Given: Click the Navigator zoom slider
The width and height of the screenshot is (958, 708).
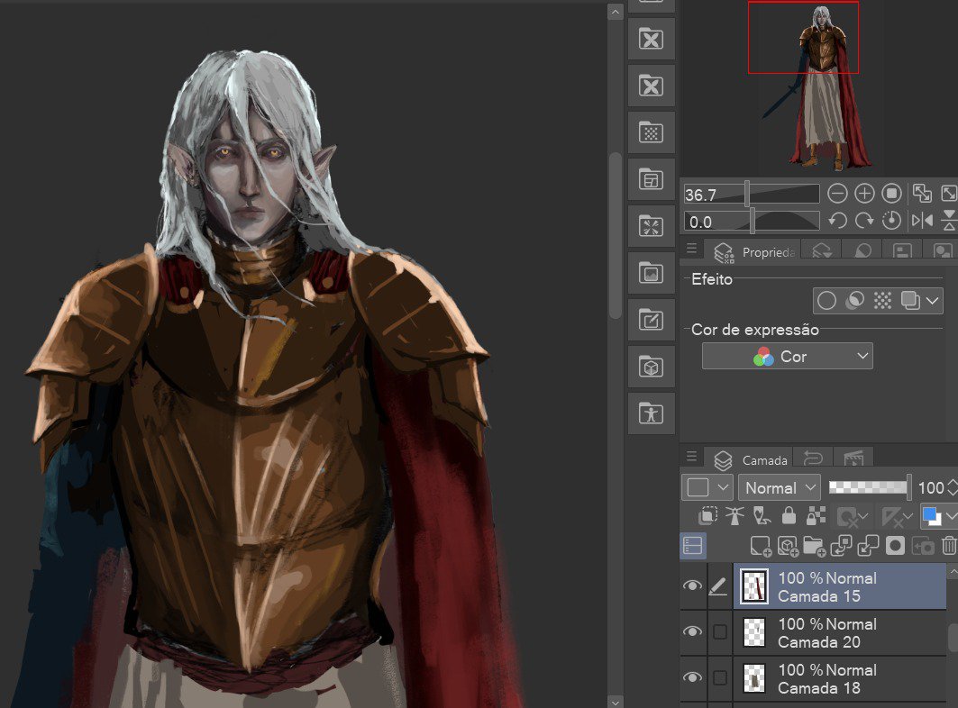Looking at the screenshot, I should [x=751, y=195].
